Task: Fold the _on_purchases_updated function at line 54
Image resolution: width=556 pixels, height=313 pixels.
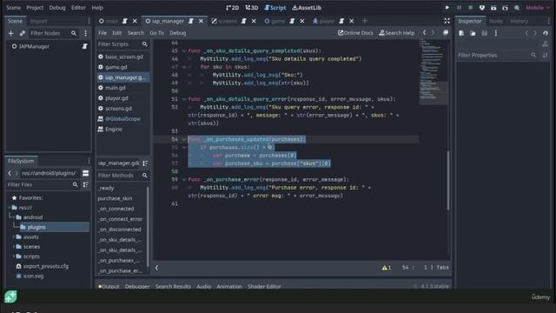Action: click(184, 139)
